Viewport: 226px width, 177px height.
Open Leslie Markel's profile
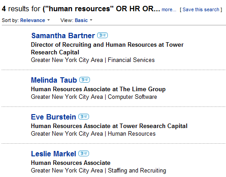53,154
